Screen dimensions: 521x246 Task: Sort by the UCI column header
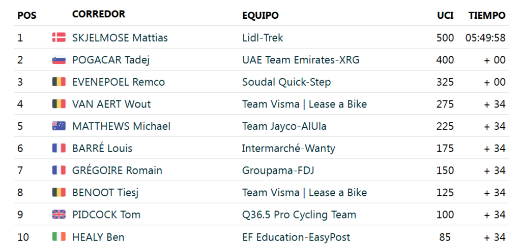tap(445, 15)
